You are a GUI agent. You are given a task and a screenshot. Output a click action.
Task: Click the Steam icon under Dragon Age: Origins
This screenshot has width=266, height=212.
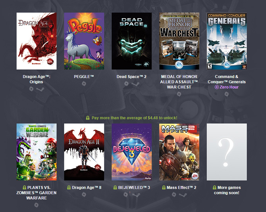tap(40, 89)
